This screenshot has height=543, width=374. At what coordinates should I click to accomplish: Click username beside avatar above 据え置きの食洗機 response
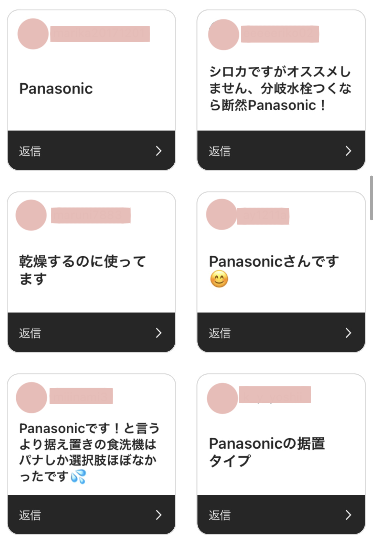click(81, 396)
